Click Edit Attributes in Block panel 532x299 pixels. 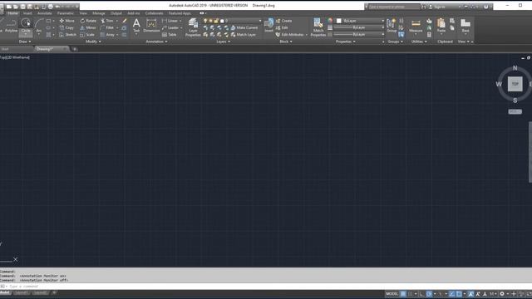tap(290, 35)
